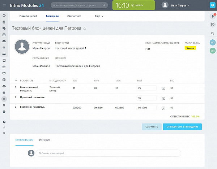Open the История tab
The height and width of the screenshot is (169, 217).
tap(44, 139)
